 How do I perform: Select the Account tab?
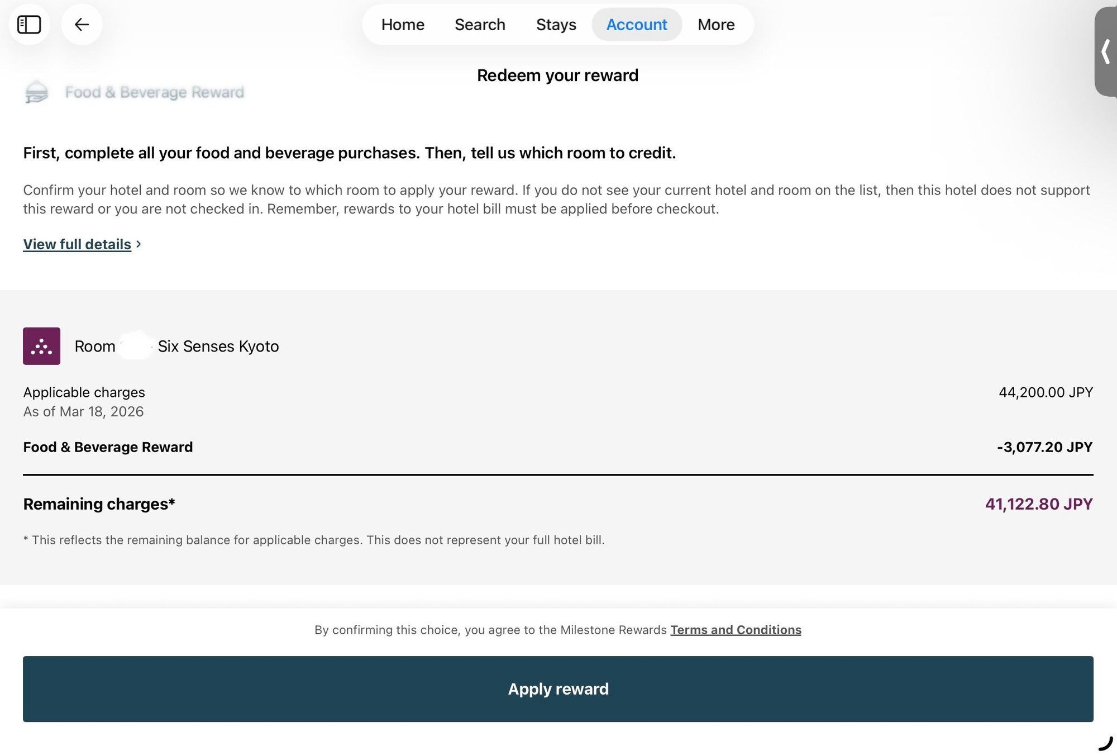point(636,25)
